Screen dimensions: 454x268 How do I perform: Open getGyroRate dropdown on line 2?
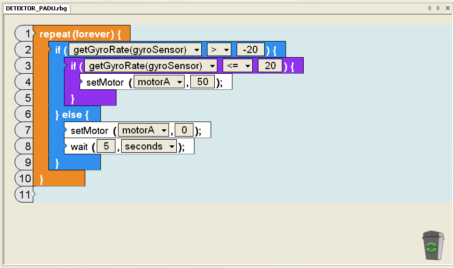coord(135,50)
